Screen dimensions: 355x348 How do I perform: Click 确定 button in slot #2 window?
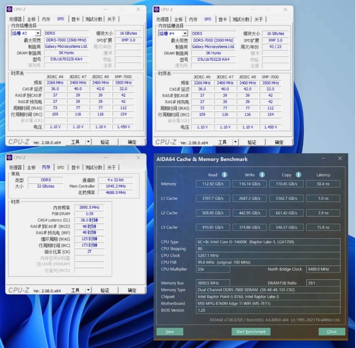coord(132,142)
